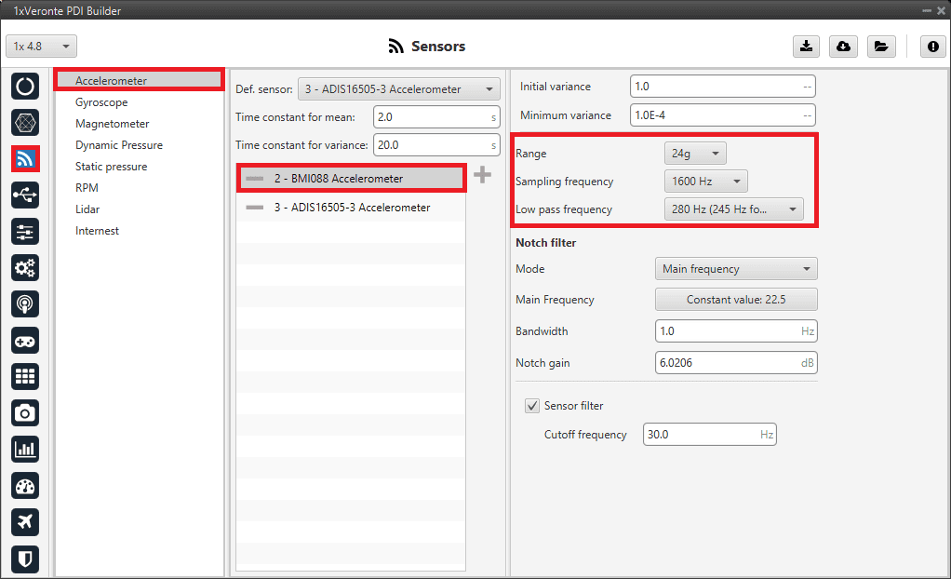Open the Range 24g dropdown

694,154
